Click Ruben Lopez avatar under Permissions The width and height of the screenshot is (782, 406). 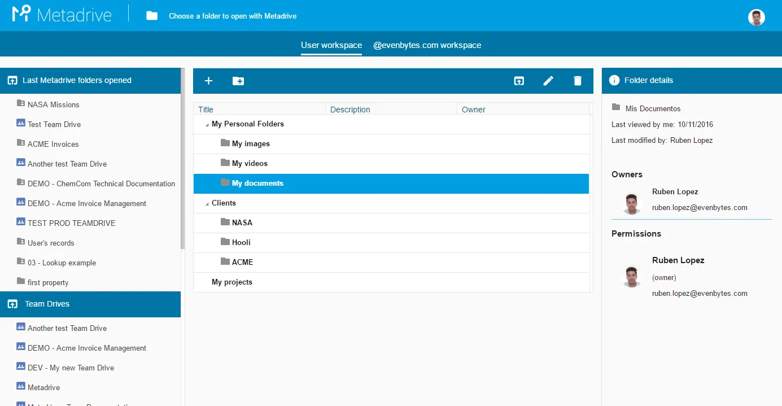pos(631,277)
